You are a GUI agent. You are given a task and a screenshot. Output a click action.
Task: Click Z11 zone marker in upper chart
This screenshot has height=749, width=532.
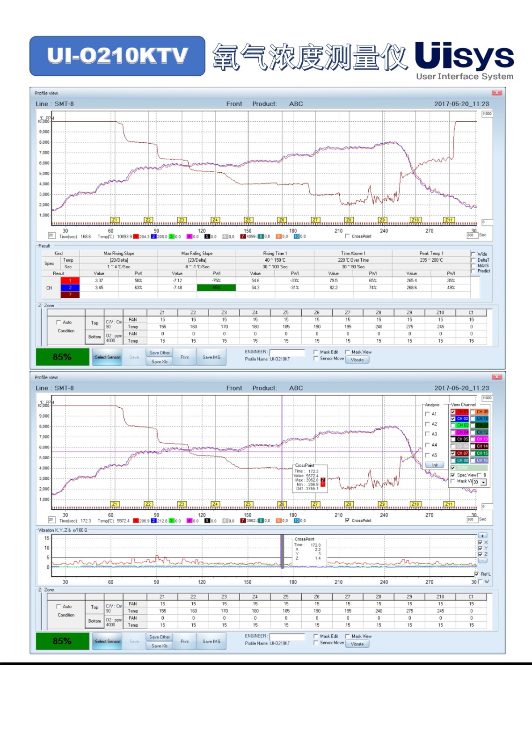click(449, 220)
